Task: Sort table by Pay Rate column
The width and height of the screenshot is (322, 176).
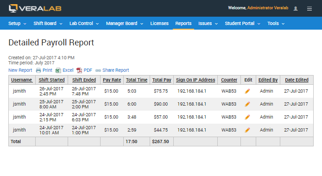Action: click(x=112, y=80)
